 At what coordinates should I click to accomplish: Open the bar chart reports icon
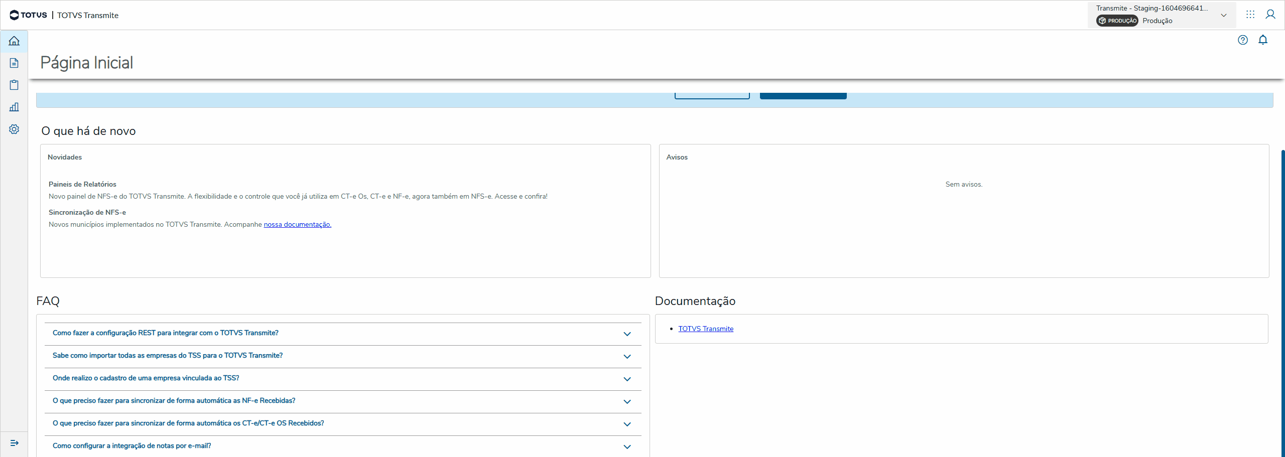tap(14, 107)
